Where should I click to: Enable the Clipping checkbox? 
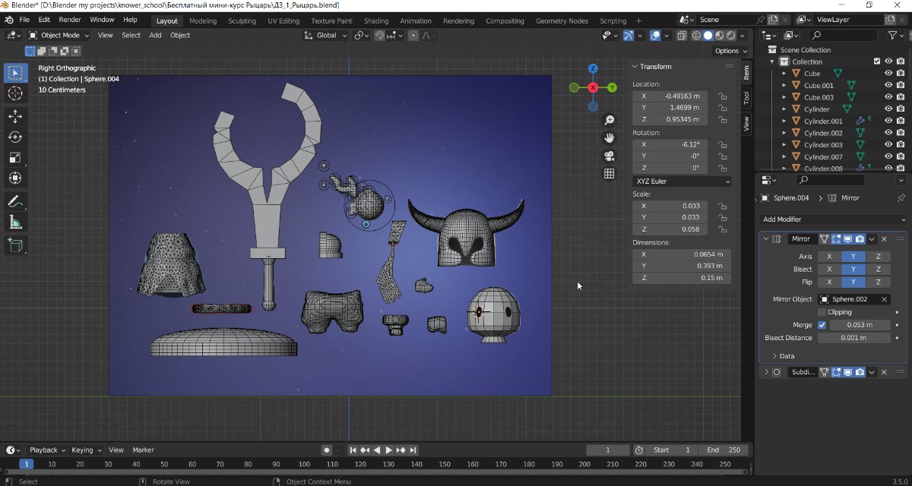click(822, 312)
